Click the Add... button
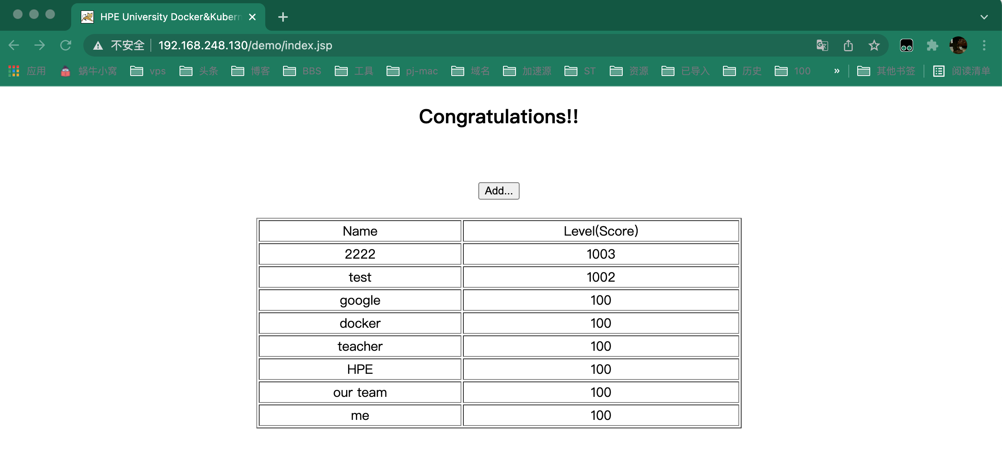Screen dimensions: 1002x472 pyautogui.click(x=499, y=191)
